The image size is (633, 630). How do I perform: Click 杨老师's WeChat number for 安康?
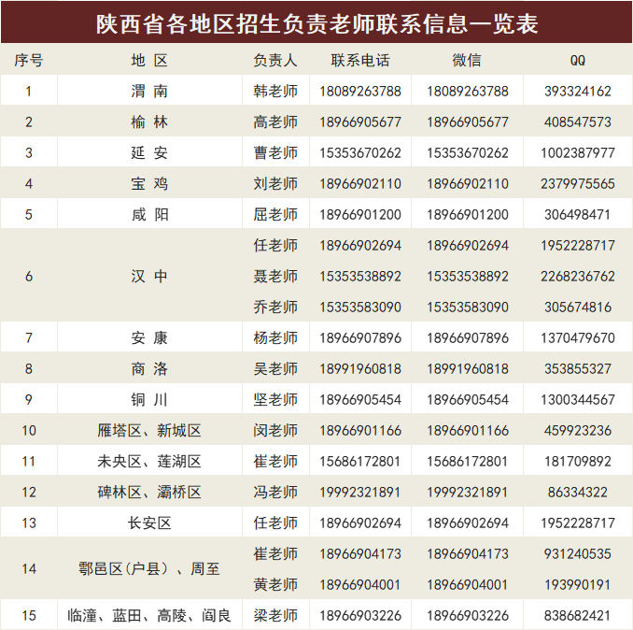tap(468, 338)
